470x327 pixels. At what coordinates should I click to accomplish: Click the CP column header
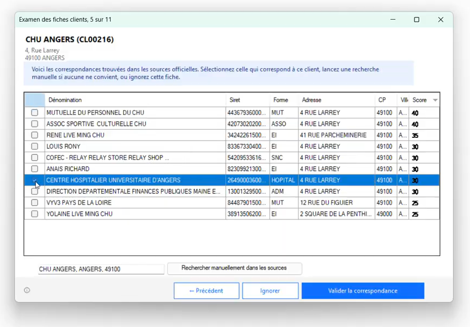point(386,100)
